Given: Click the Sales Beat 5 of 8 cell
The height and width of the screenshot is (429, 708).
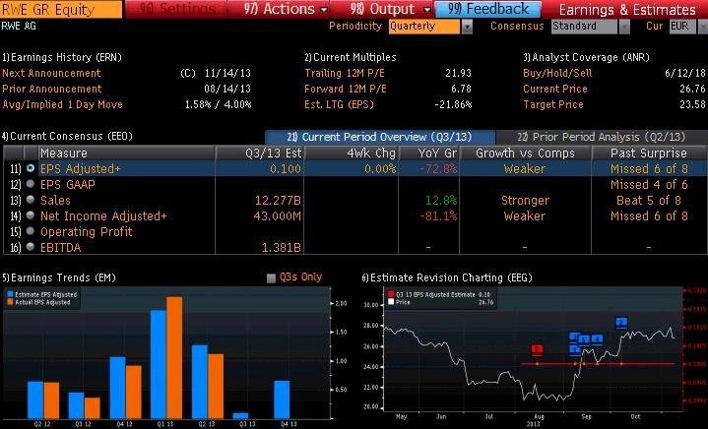Looking at the screenshot, I should point(649,201).
